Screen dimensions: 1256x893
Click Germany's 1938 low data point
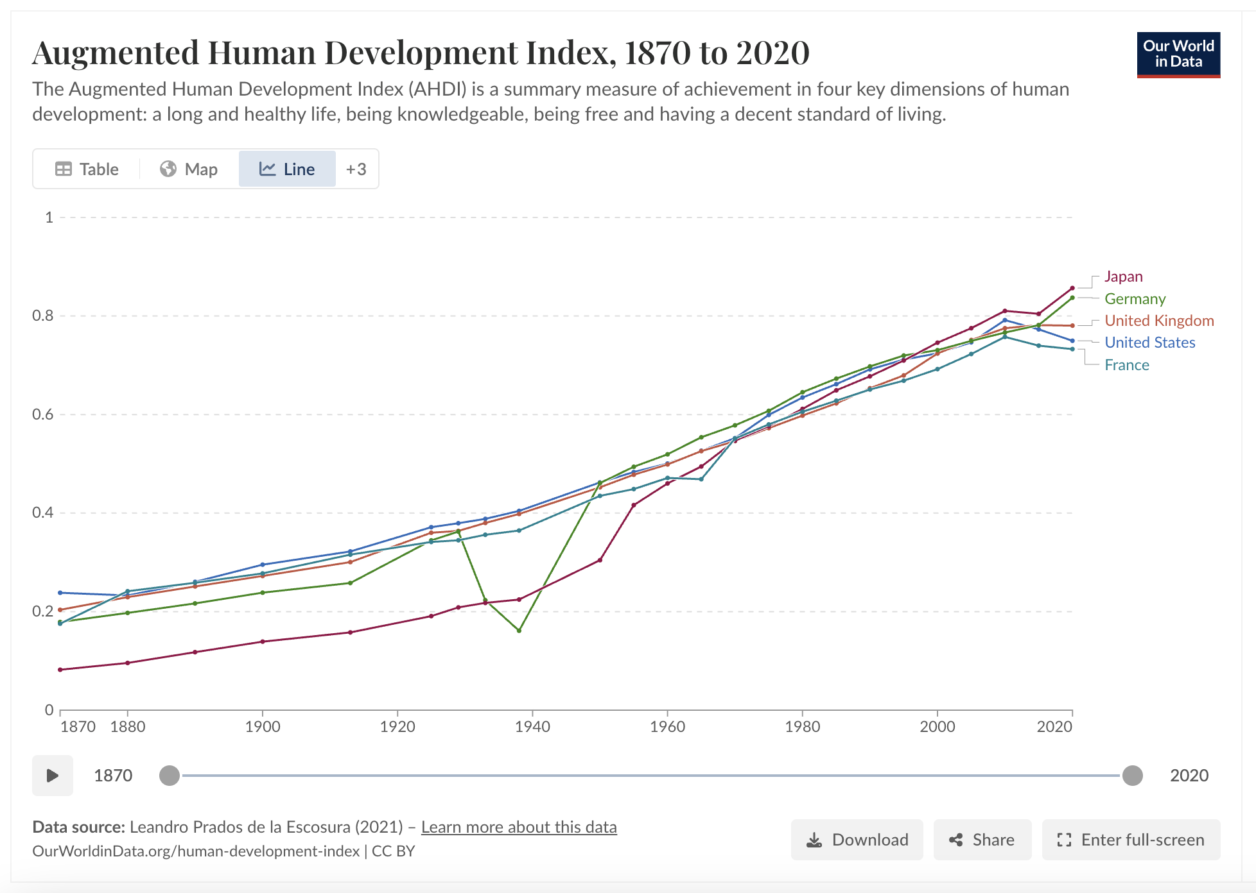coord(519,631)
